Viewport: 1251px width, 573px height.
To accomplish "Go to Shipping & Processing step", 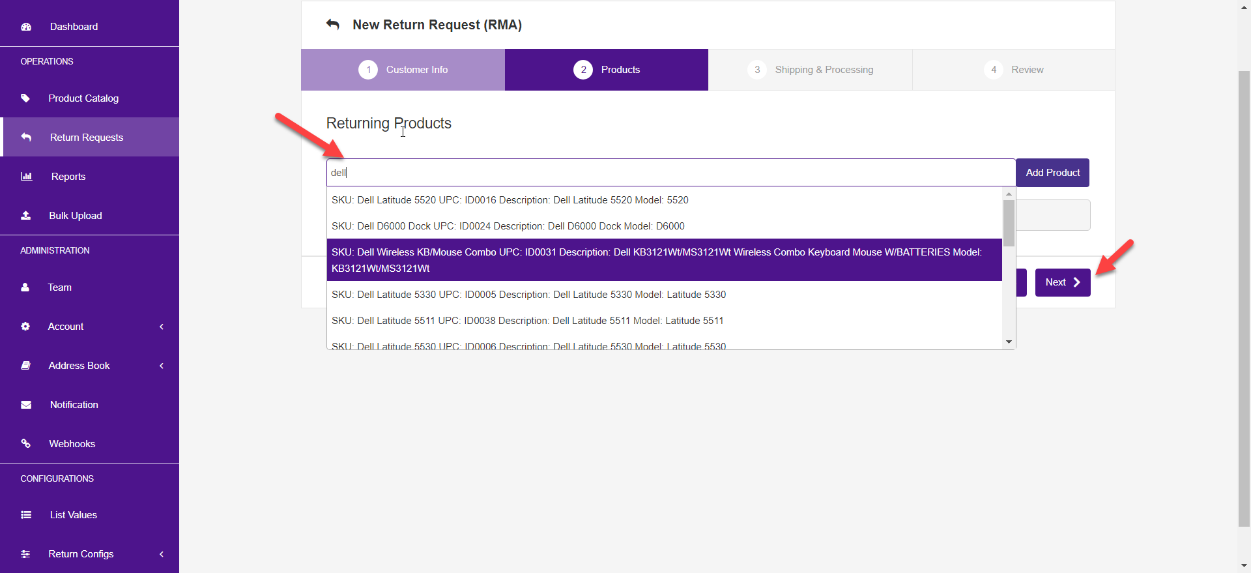I will [810, 70].
